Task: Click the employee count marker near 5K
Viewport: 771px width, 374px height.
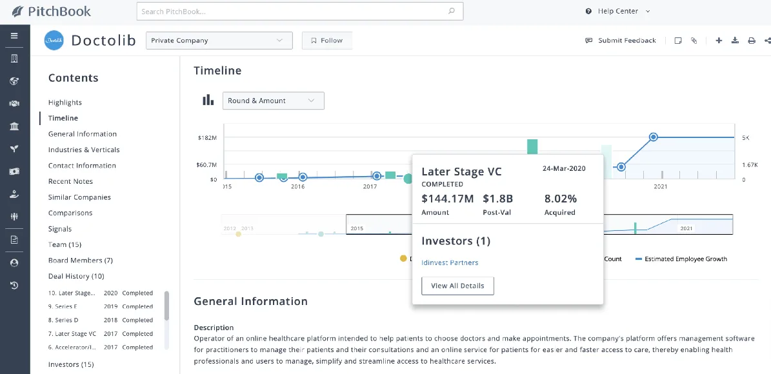Action: (654, 137)
